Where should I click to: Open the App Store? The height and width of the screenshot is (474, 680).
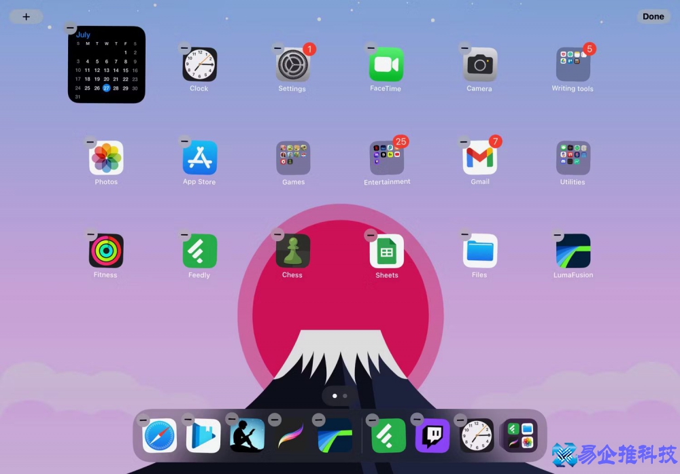point(199,158)
